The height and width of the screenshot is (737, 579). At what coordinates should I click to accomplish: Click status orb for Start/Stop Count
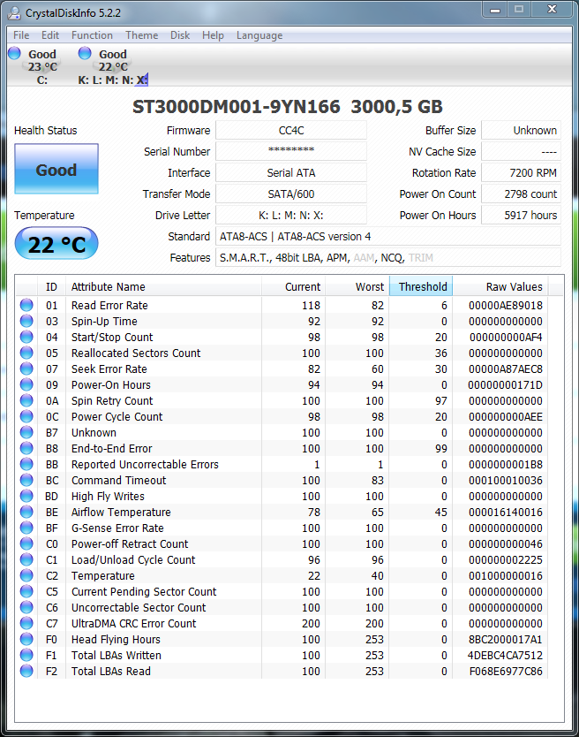[x=26, y=337]
